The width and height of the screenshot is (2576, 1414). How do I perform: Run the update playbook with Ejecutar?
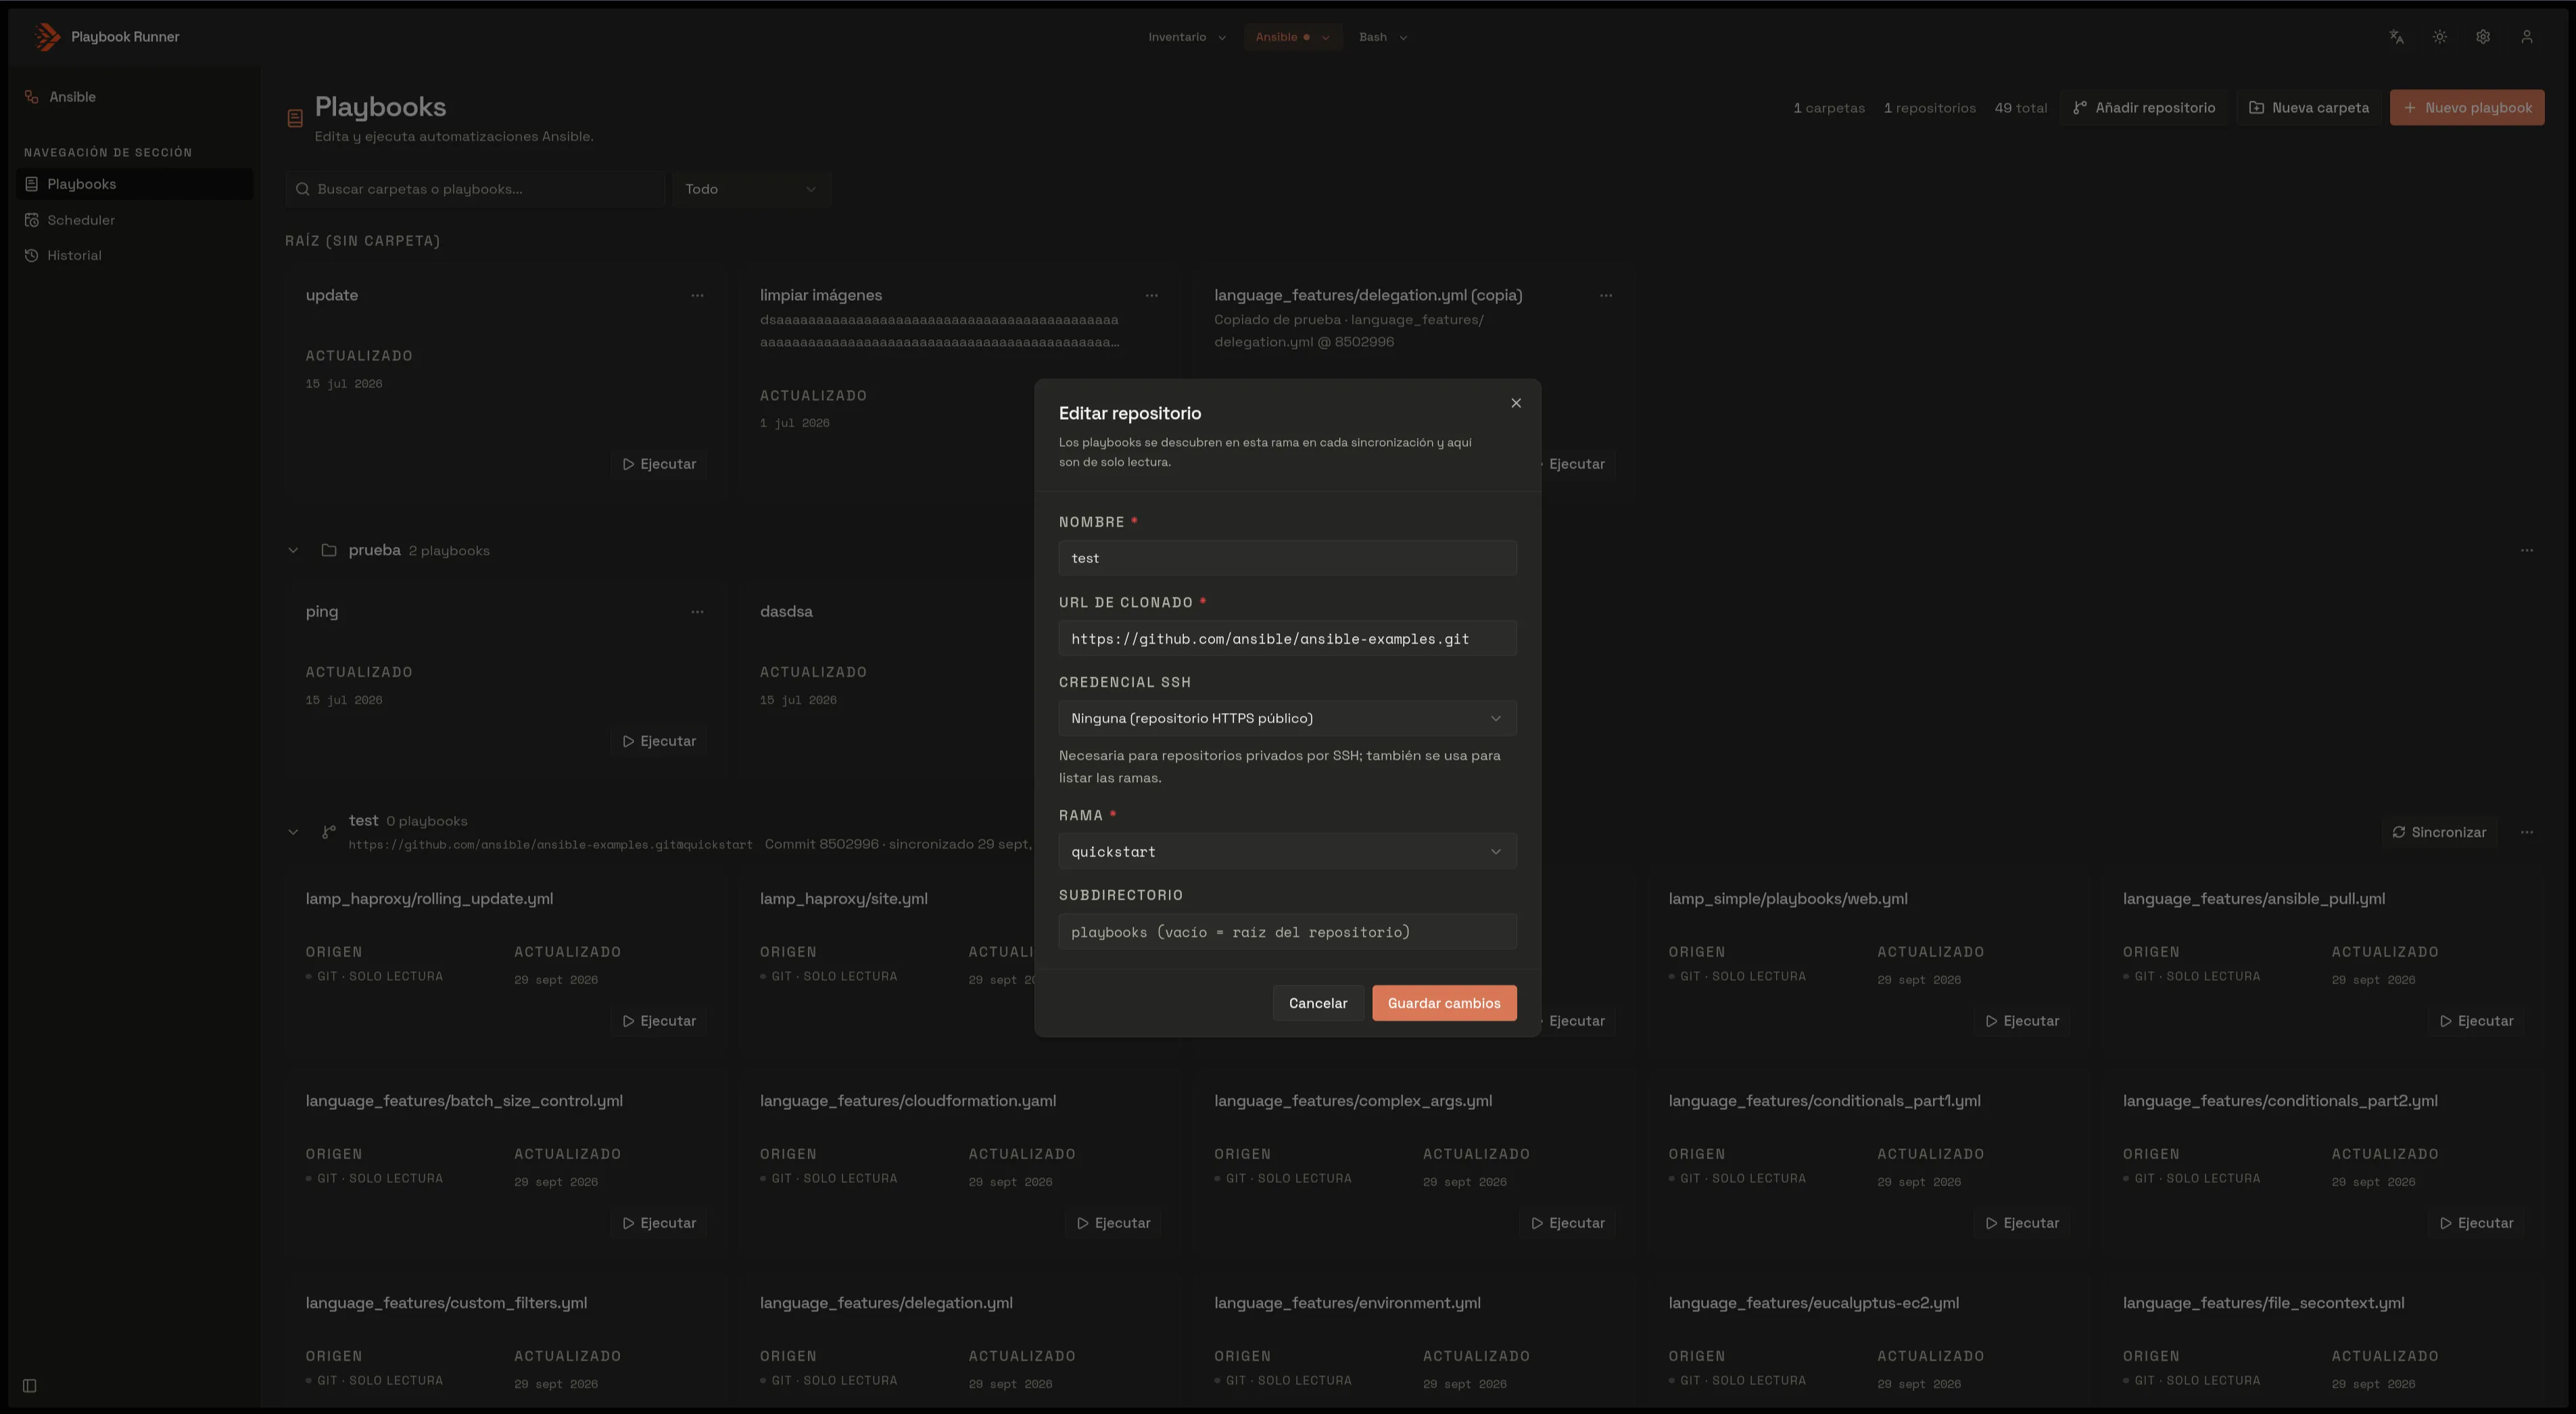click(x=659, y=464)
